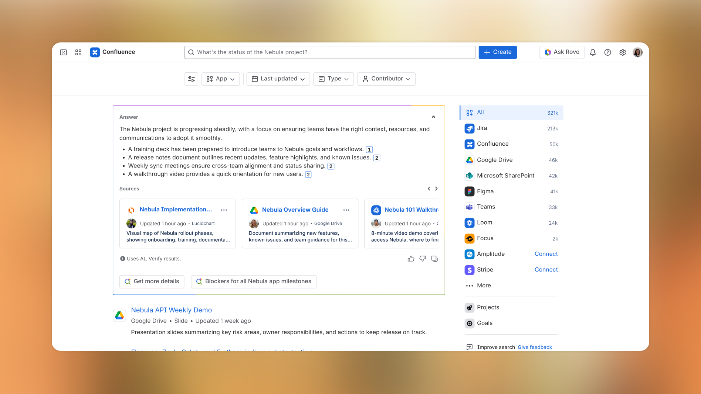Screen dimensions: 701x394
Task: Click Blockers for all Nebula app milestones
Action: (254, 281)
